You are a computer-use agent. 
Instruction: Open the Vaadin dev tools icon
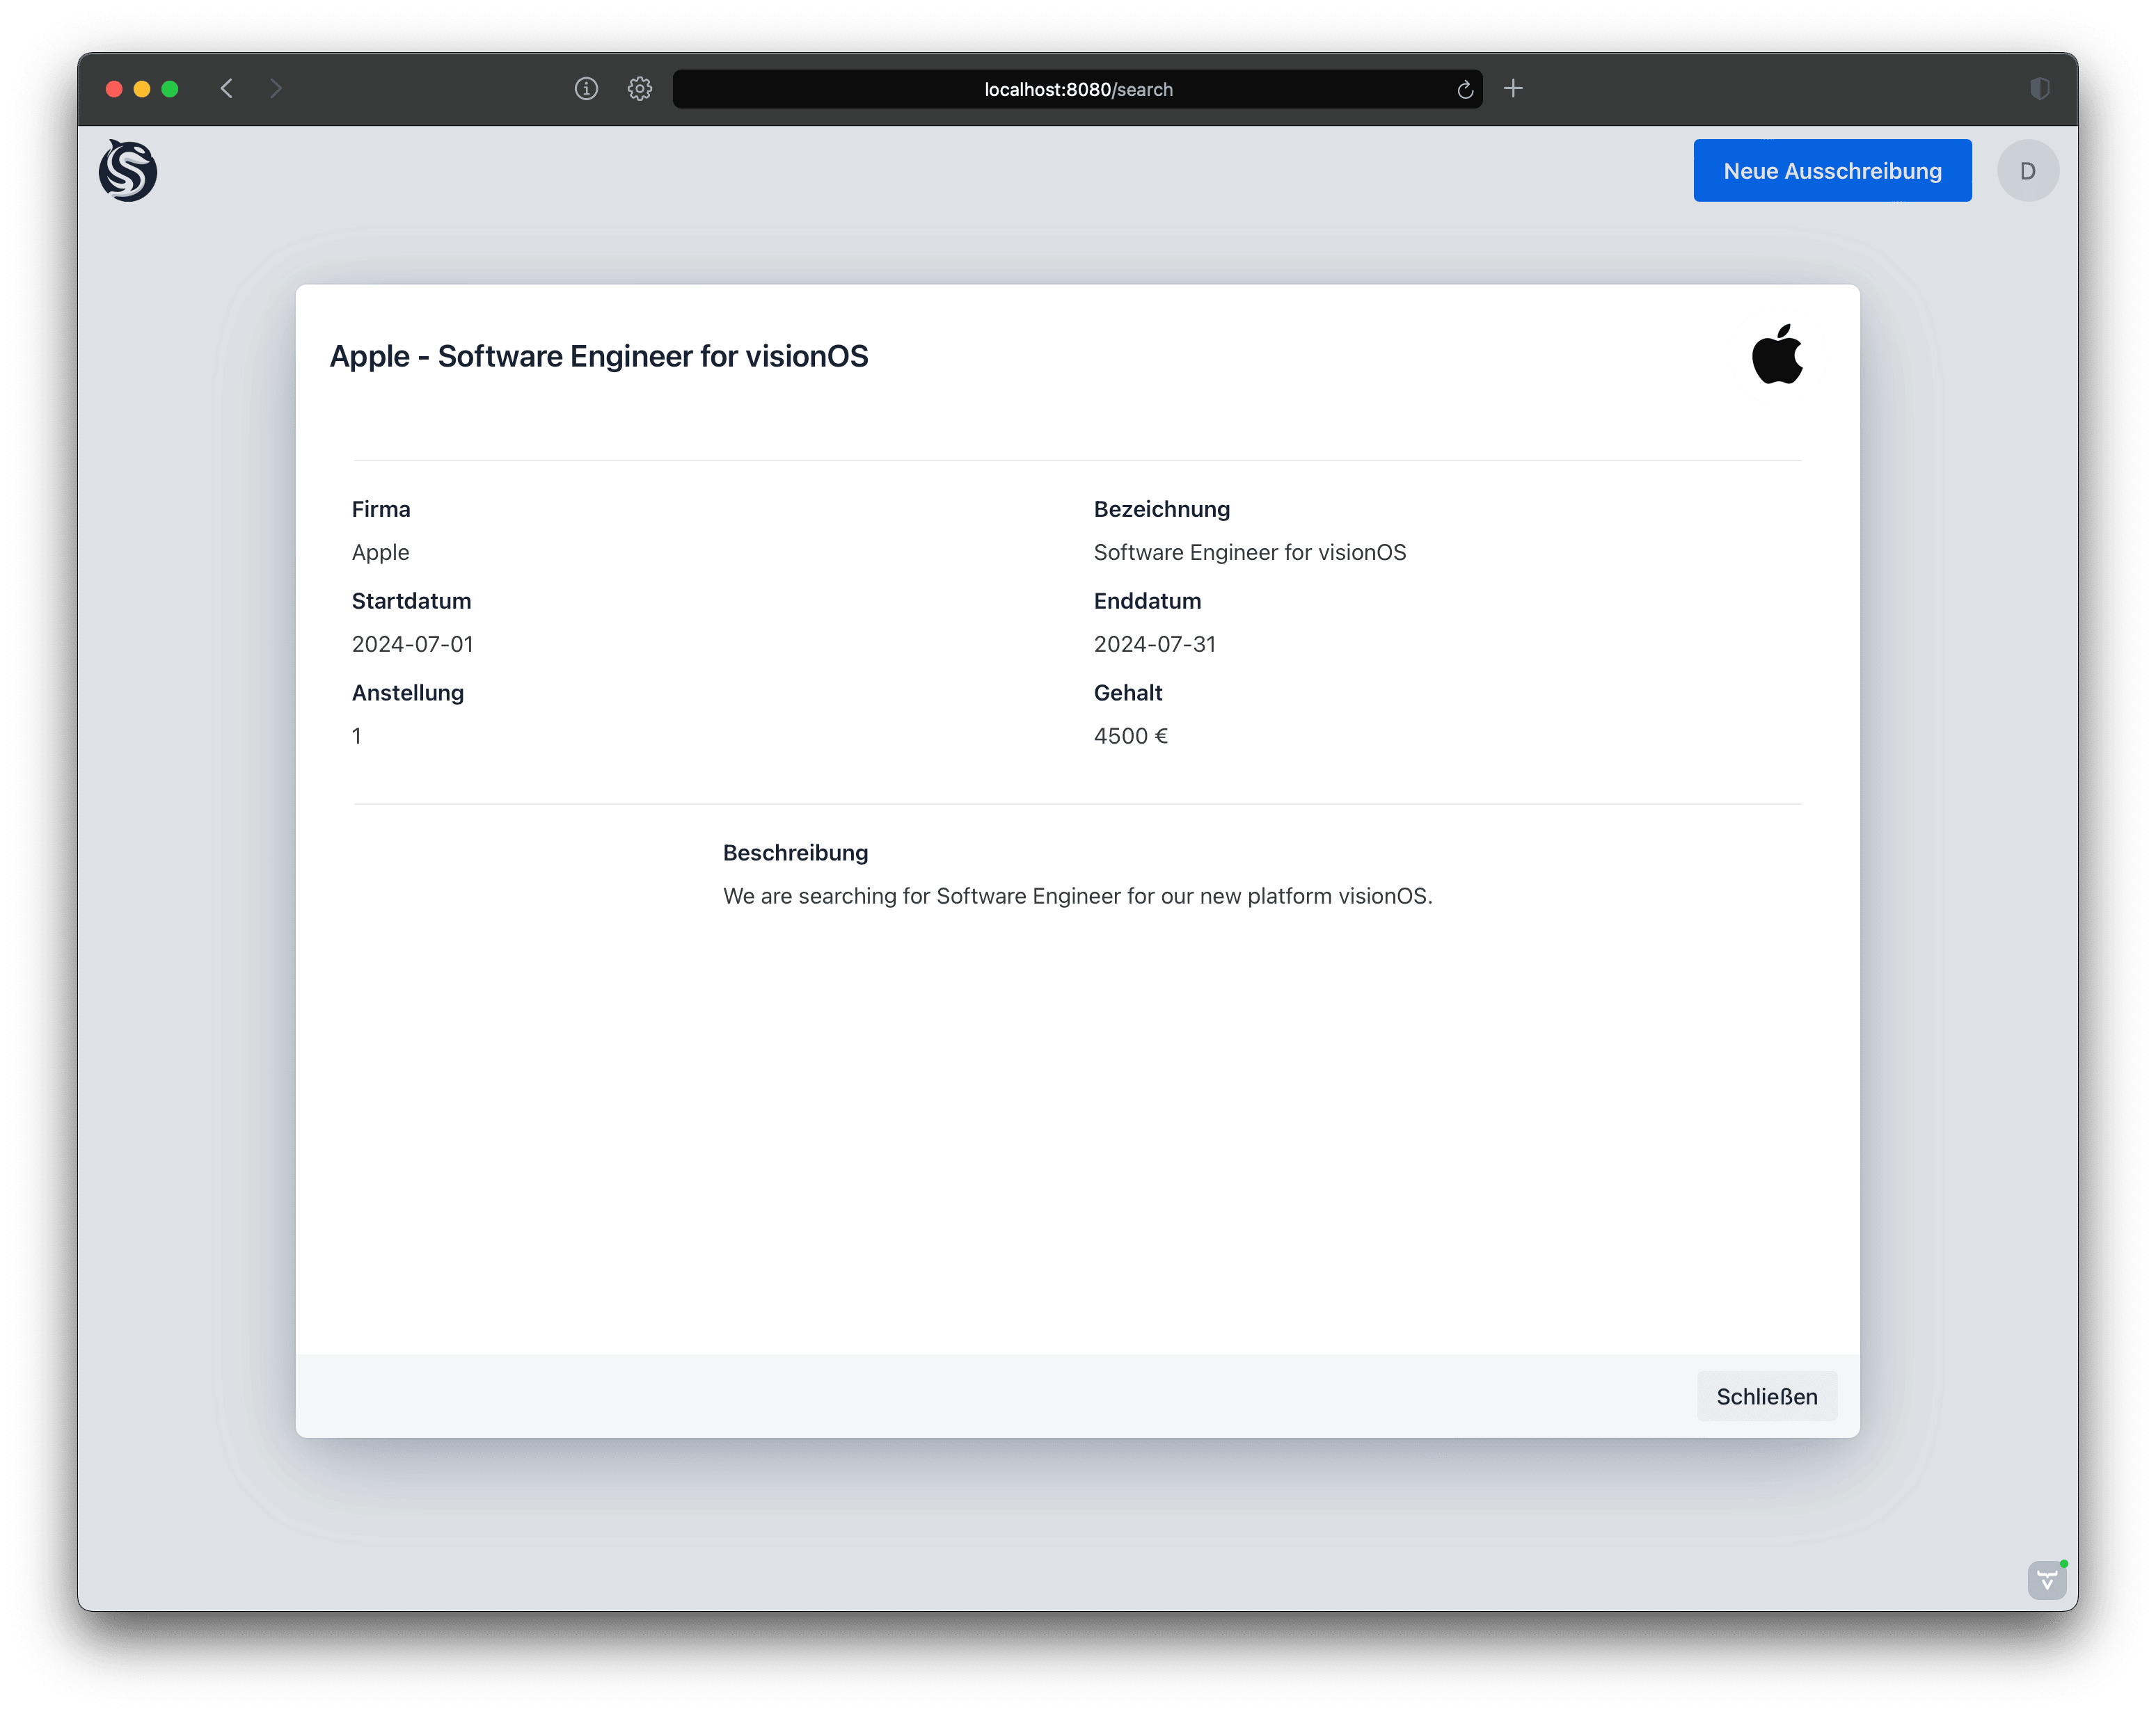pyautogui.click(x=2047, y=1580)
